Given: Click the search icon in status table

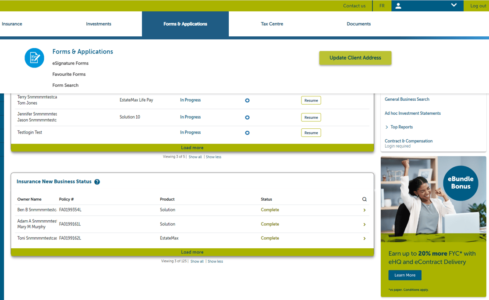Looking at the screenshot, I should pos(365,199).
